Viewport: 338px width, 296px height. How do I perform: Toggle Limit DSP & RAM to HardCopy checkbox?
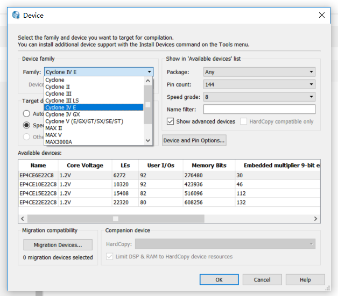coord(109,256)
